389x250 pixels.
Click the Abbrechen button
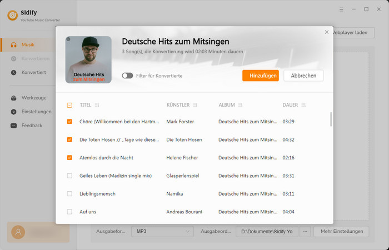pyautogui.click(x=303, y=76)
